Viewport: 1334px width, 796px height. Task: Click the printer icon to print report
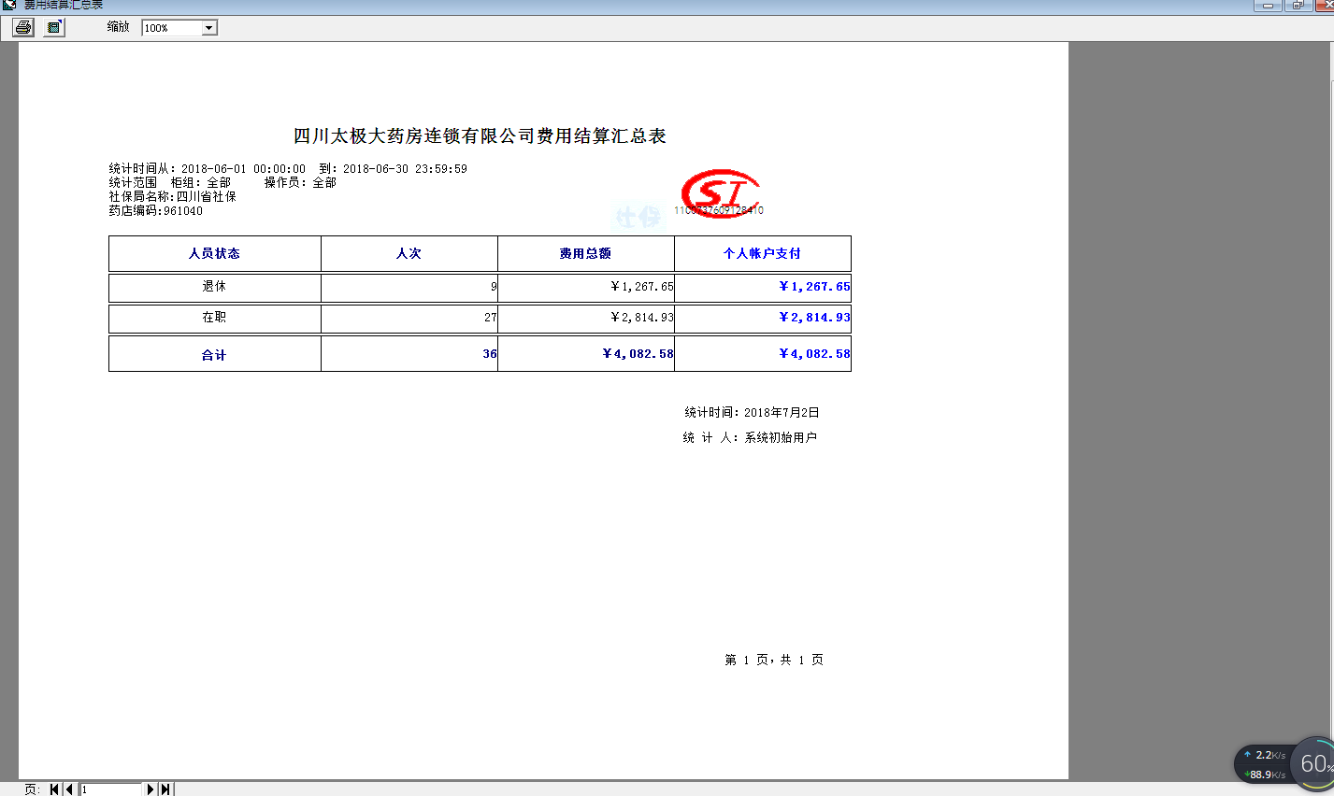[23, 27]
